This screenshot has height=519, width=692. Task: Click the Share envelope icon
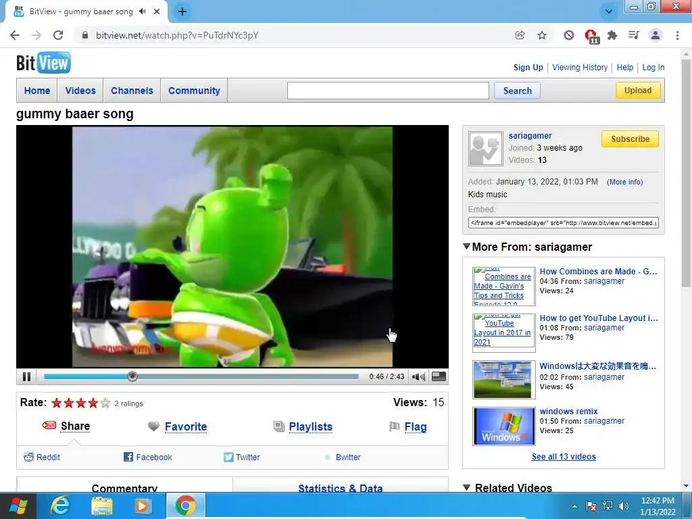(x=49, y=426)
